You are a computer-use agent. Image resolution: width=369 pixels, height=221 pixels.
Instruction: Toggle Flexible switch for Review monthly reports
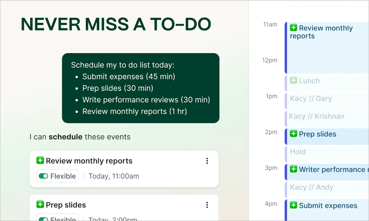[x=44, y=176]
